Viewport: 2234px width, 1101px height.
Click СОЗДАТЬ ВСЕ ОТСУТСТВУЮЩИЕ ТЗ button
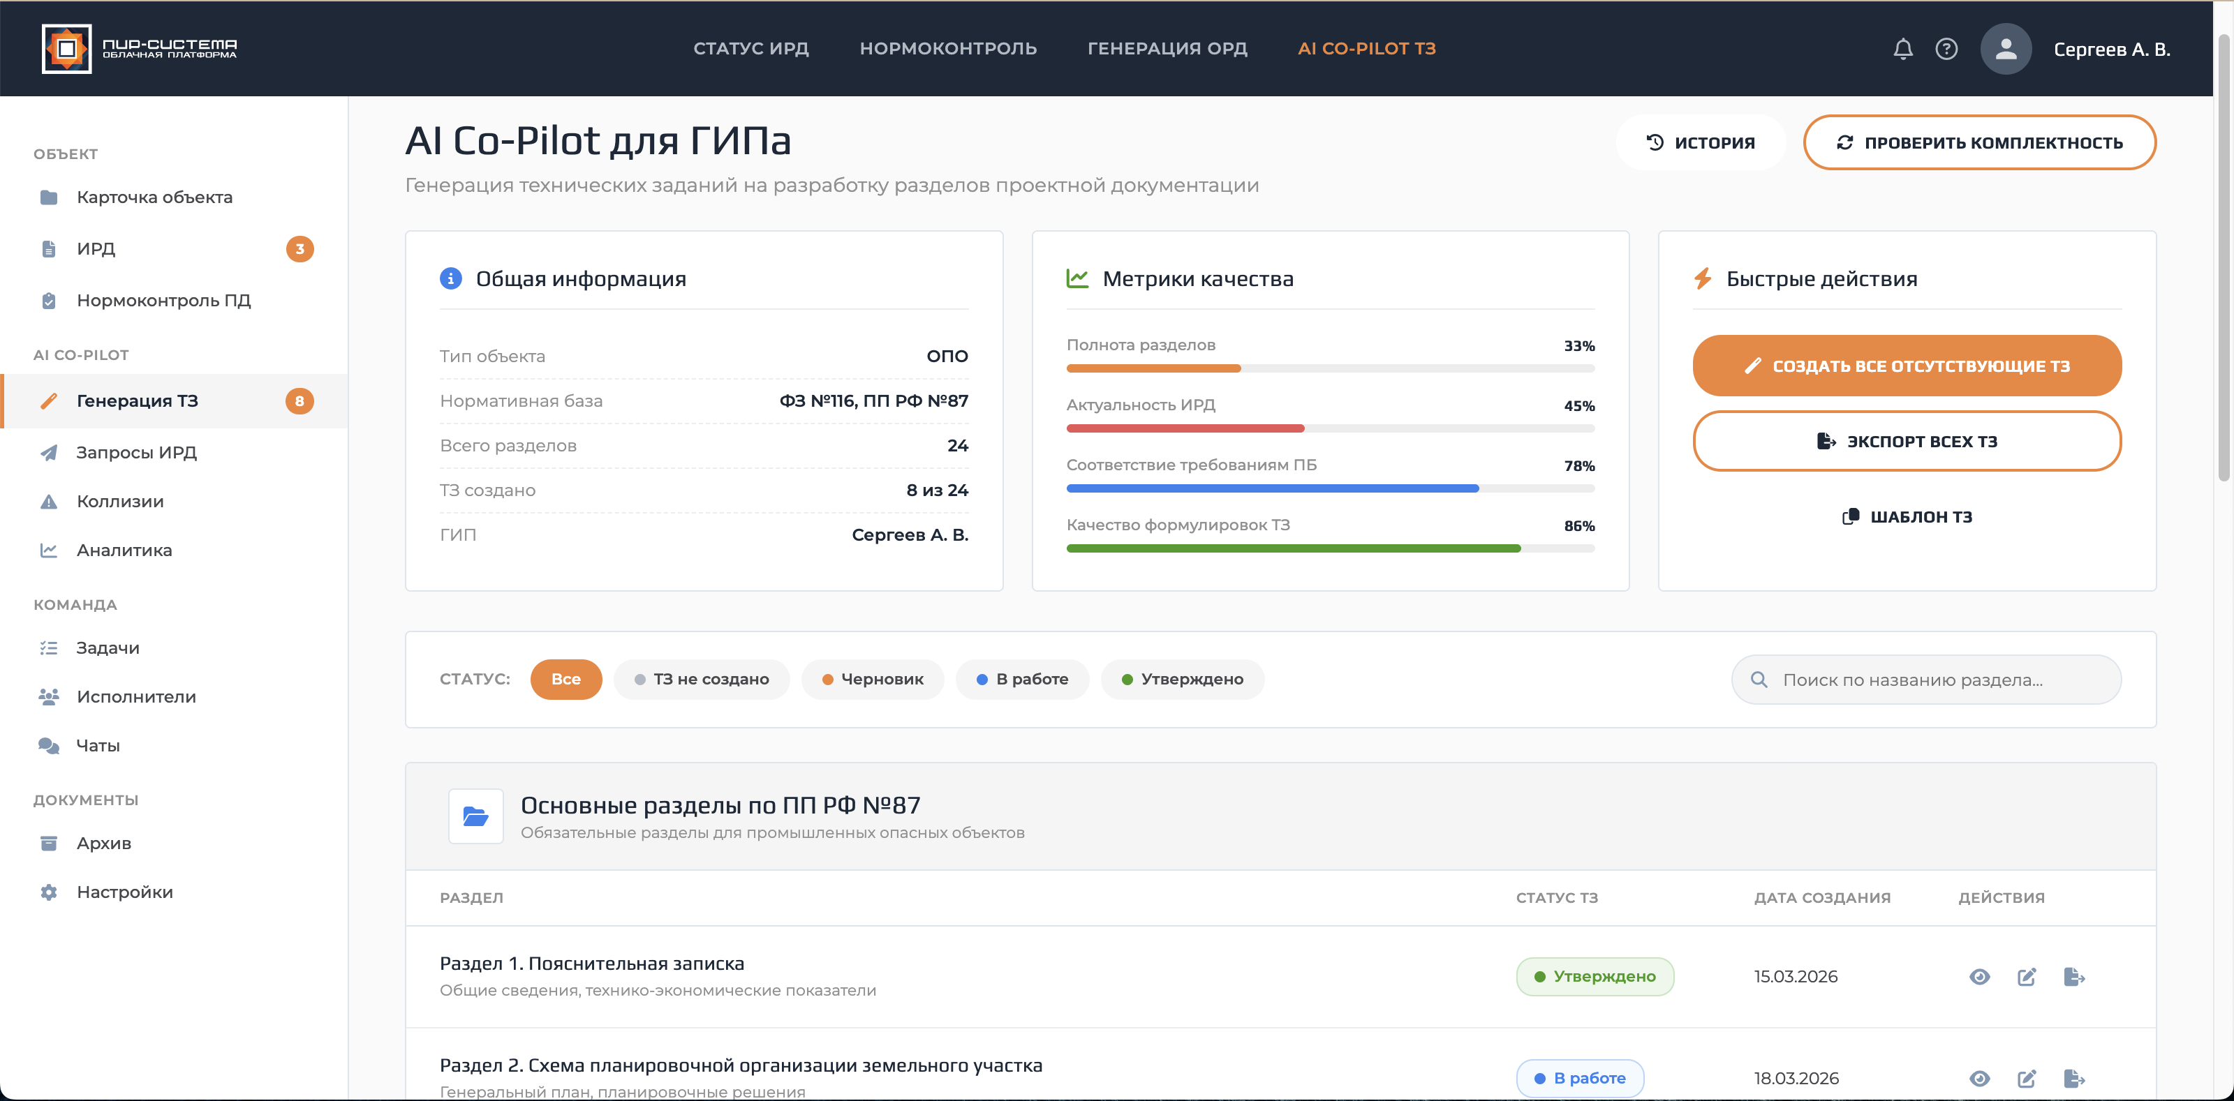[x=1906, y=366]
